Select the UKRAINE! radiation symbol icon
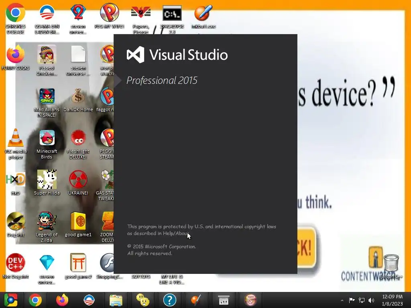The width and height of the screenshot is (411, 308). pos(78,182)
